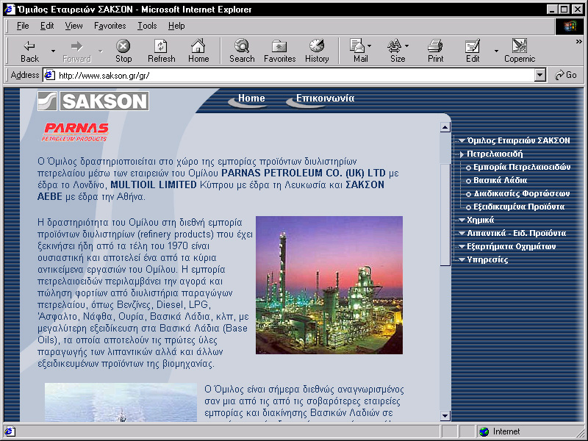This screenshot has height=441, width=588.
Task: Open the Mail button dropdown arrow
Action: (370, 46)
